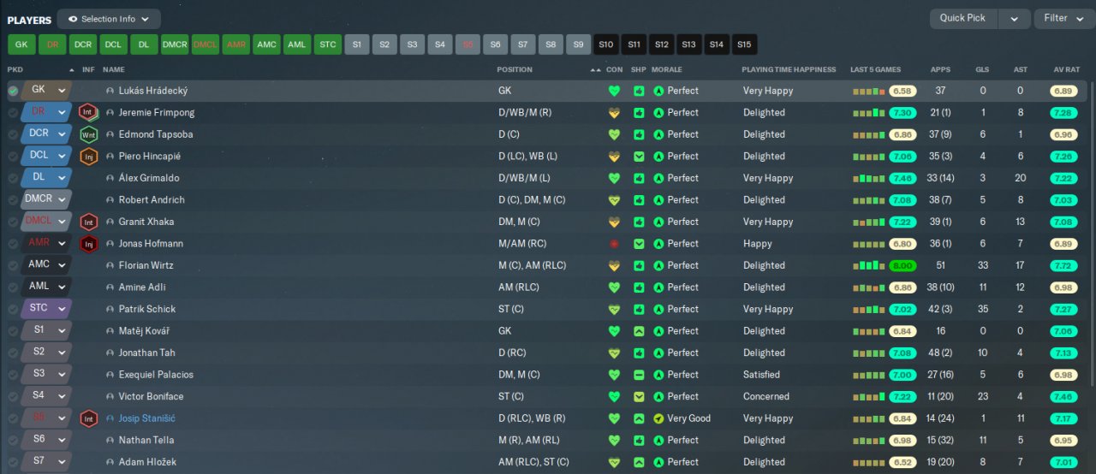Screen dimensions: 1096x474
Task: Toggle the picked checkmark for Álex Grimaldo
Action: point(13,178)
